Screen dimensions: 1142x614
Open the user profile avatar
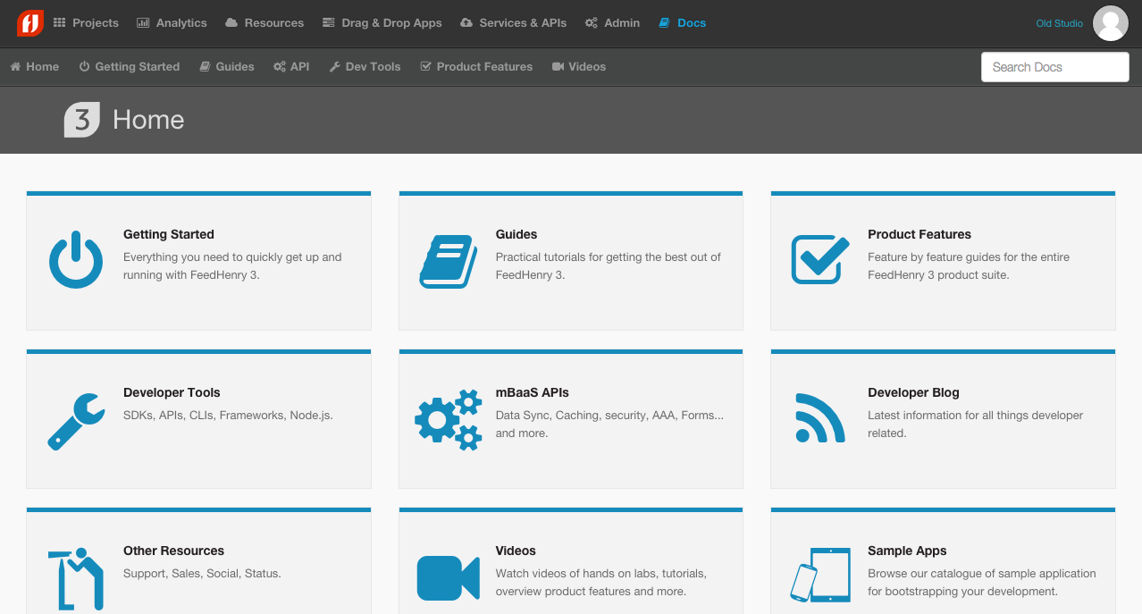click(x=1111, y=23)
